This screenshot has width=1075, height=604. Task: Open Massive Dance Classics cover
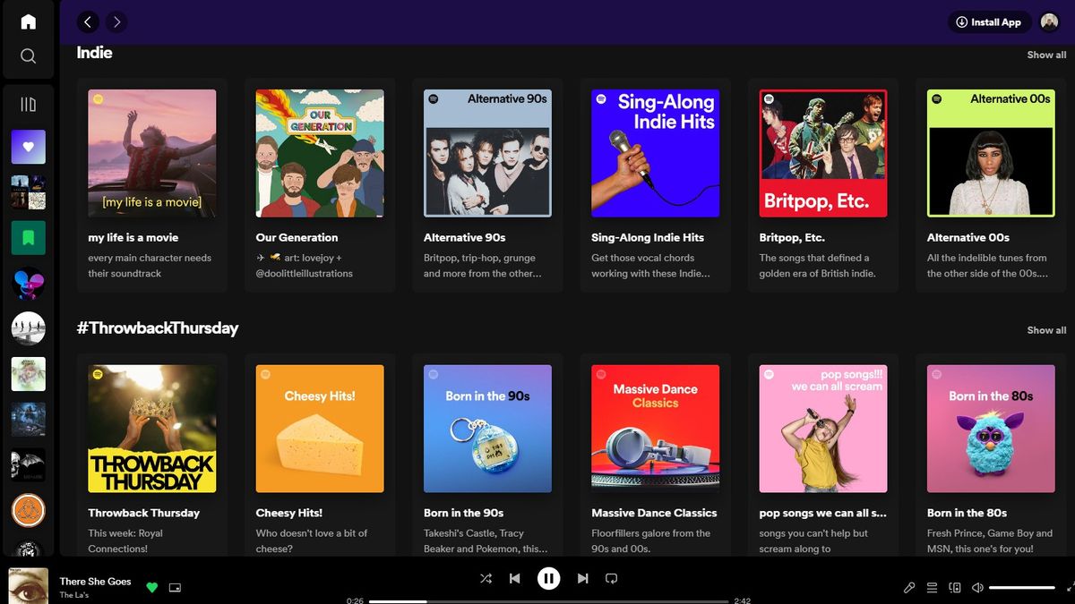click(656, 429)
